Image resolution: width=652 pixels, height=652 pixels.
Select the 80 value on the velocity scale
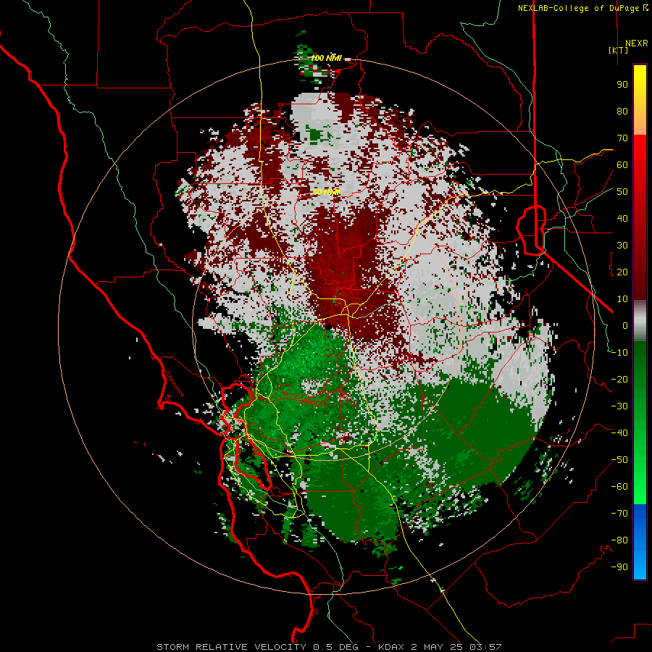coord(622,112)
